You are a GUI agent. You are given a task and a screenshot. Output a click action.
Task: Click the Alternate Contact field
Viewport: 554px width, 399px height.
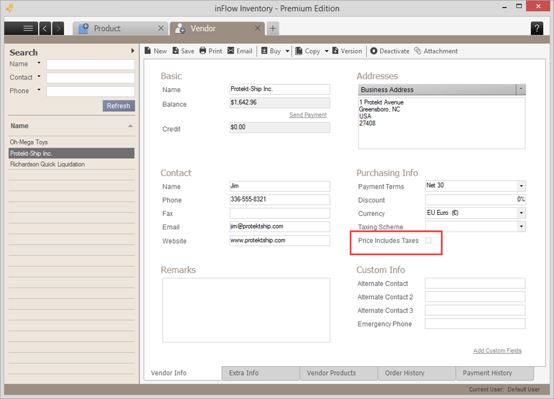click(475, 284)
